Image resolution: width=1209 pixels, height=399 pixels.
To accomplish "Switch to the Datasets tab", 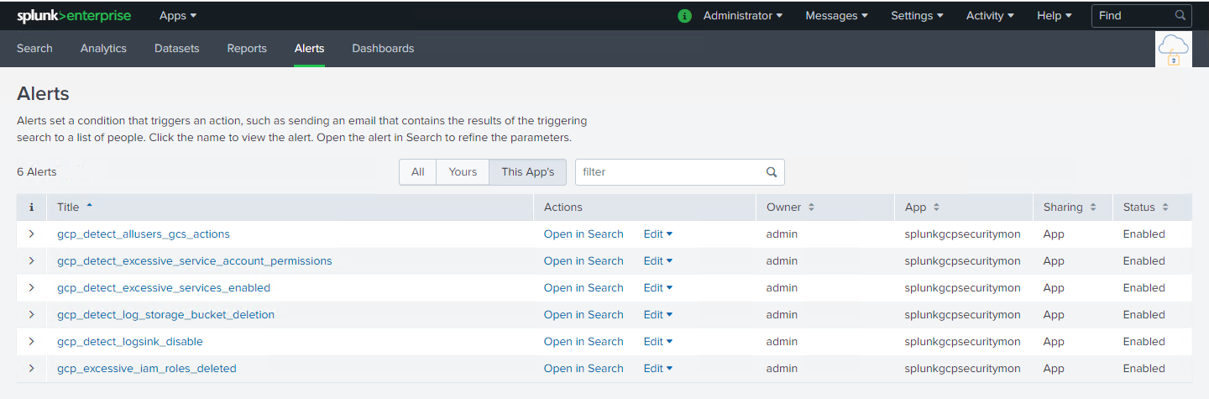I will point(177,49).
